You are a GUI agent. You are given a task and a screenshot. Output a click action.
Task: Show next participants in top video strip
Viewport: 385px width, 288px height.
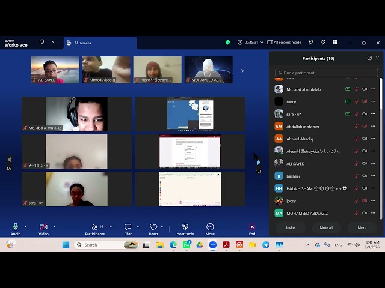242,71
